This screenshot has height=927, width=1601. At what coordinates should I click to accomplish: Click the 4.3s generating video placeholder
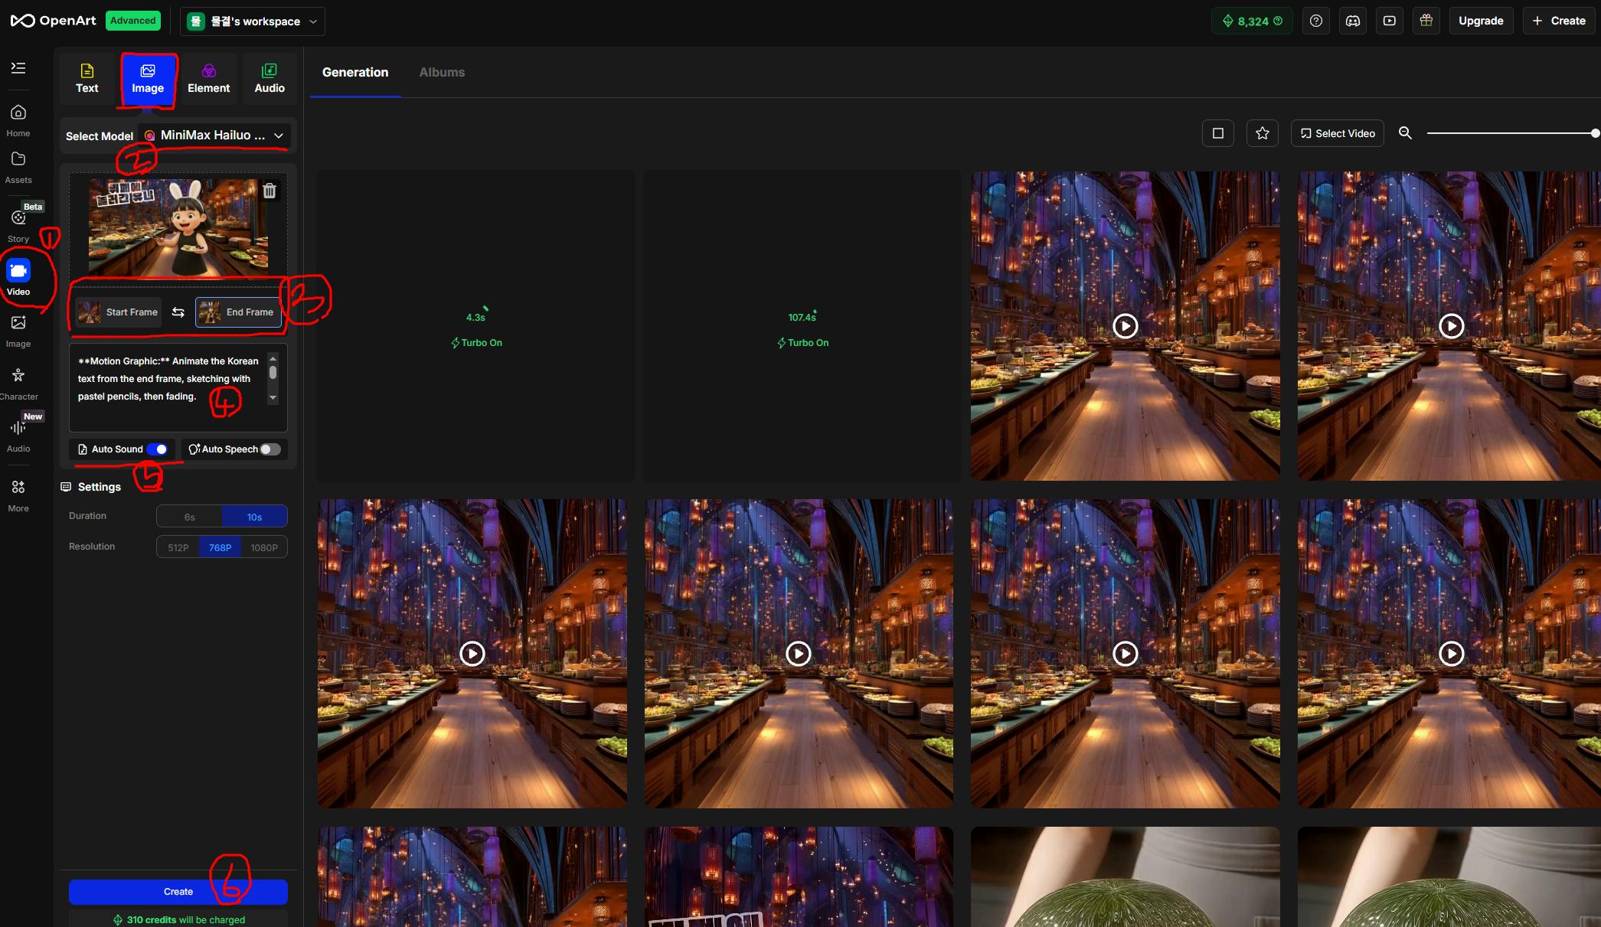pyautogui.click(x=475, y=326)
